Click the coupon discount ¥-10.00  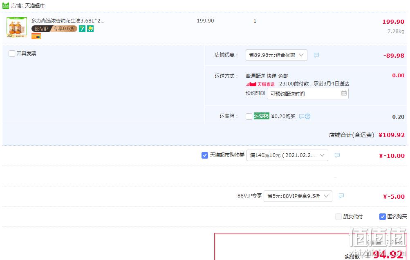[392, 156]
